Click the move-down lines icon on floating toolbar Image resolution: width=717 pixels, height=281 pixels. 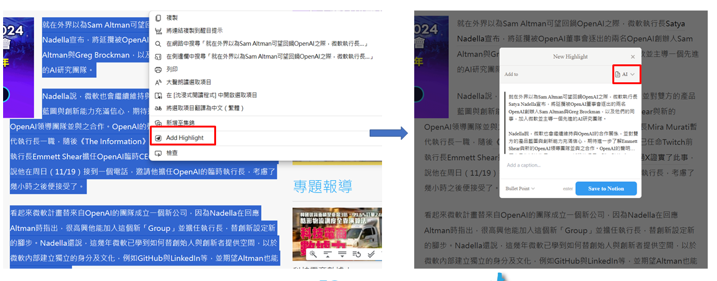342,254
